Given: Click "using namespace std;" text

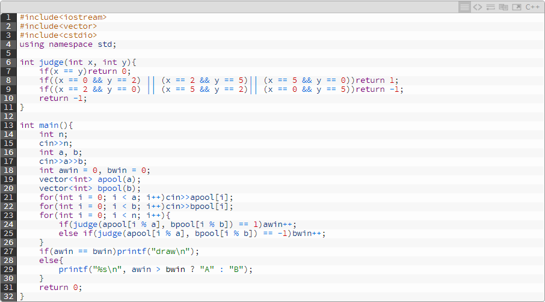Looking at the screenshot, I should 68,44.
